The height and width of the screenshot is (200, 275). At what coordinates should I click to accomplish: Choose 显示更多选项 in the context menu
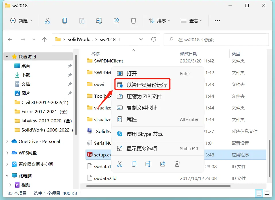[158, 148]
